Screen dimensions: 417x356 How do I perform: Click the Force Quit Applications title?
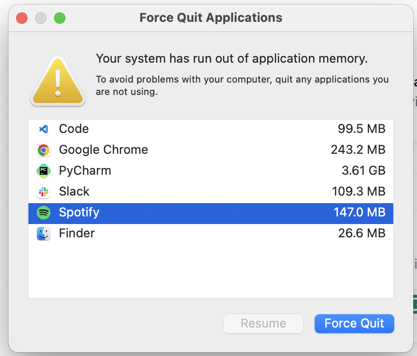click(211, 18)
